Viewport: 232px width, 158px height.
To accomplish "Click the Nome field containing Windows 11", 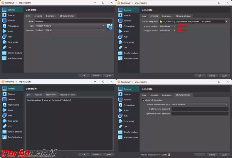I will point(73,21).
